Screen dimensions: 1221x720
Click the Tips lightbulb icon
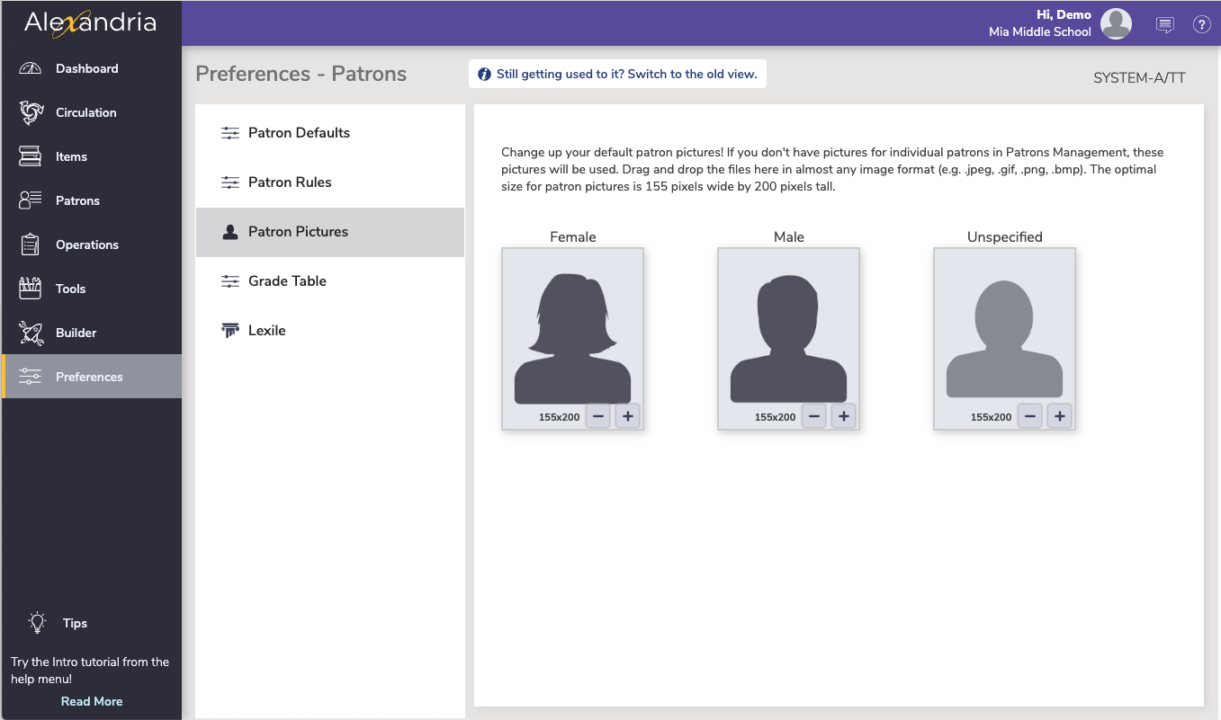(x=37, y=622)
